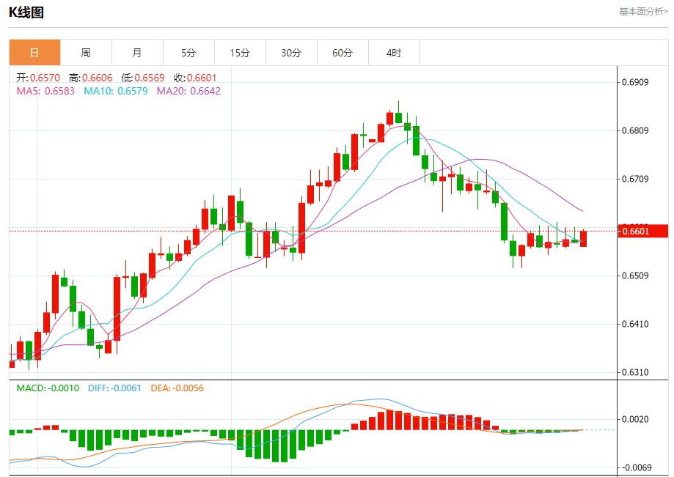674x477 pixels.
Task: Select the 日 (daily) chart tab
Action: click(x=34, y=53)
